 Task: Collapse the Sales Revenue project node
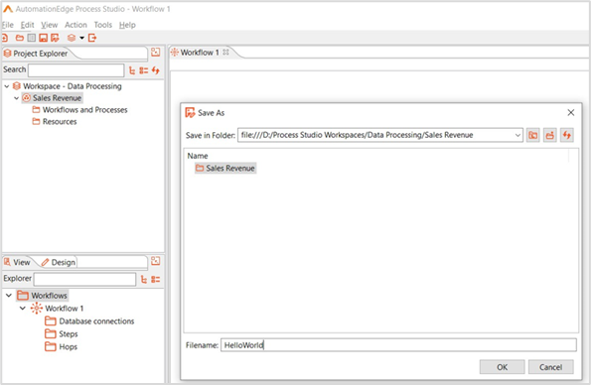click(x=16, y=98)
